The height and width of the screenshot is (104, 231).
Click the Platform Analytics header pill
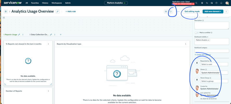pyautogui.click(x=116, y=3)
